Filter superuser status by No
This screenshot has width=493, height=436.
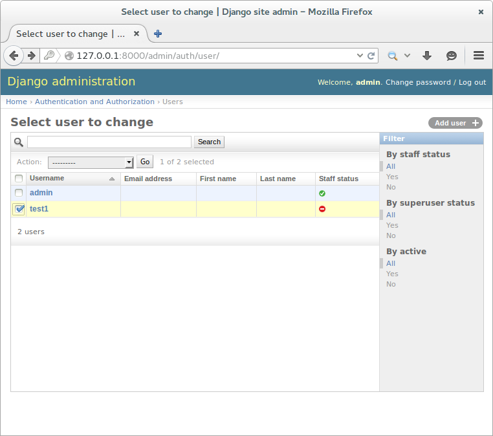(x=391, y=235)
